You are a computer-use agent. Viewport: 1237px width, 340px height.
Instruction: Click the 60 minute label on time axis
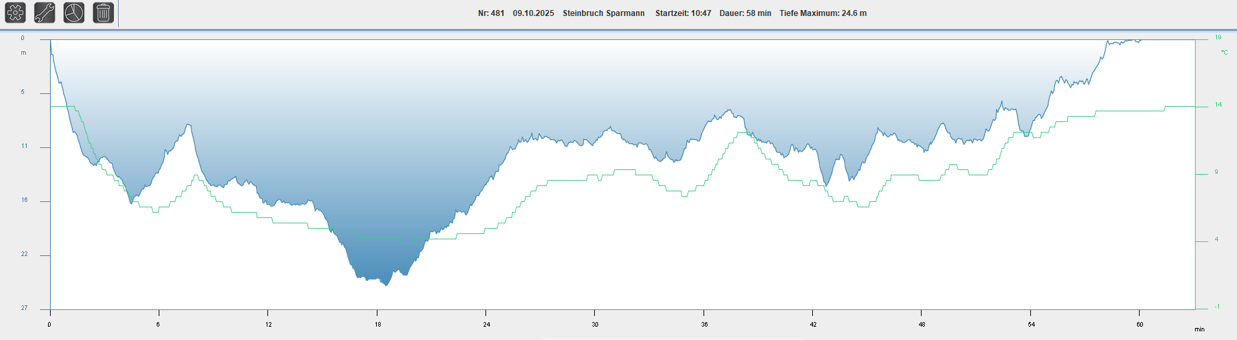[1140, 325]
